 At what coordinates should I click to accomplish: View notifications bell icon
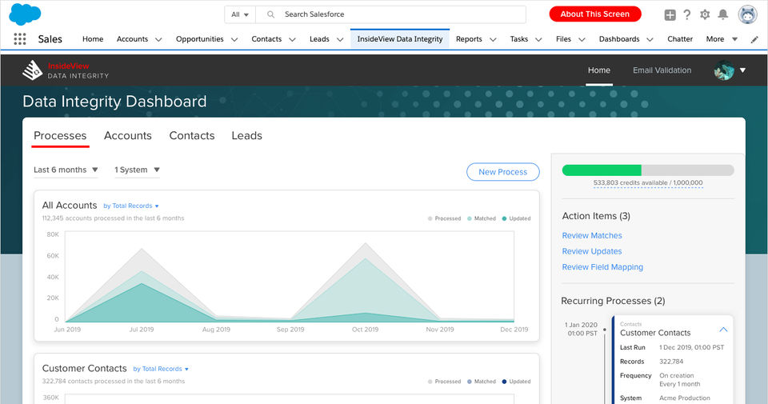pyautogui.click(x=722, y=14)
